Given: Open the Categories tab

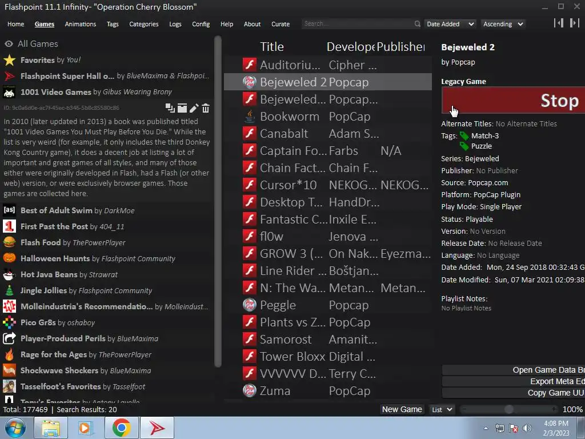Looking at the screenshot, I should pyautogui.click(x=143, y=24).
